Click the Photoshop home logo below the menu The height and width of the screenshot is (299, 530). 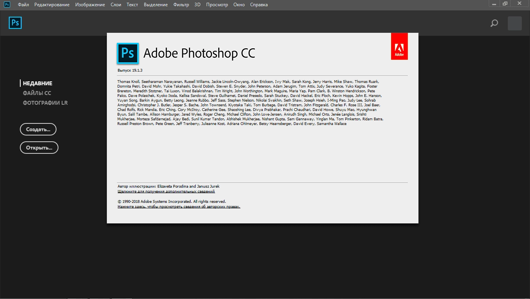click(15, 23)
